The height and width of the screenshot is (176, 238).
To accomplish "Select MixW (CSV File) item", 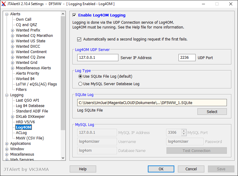I will click(x=30, y=138).
